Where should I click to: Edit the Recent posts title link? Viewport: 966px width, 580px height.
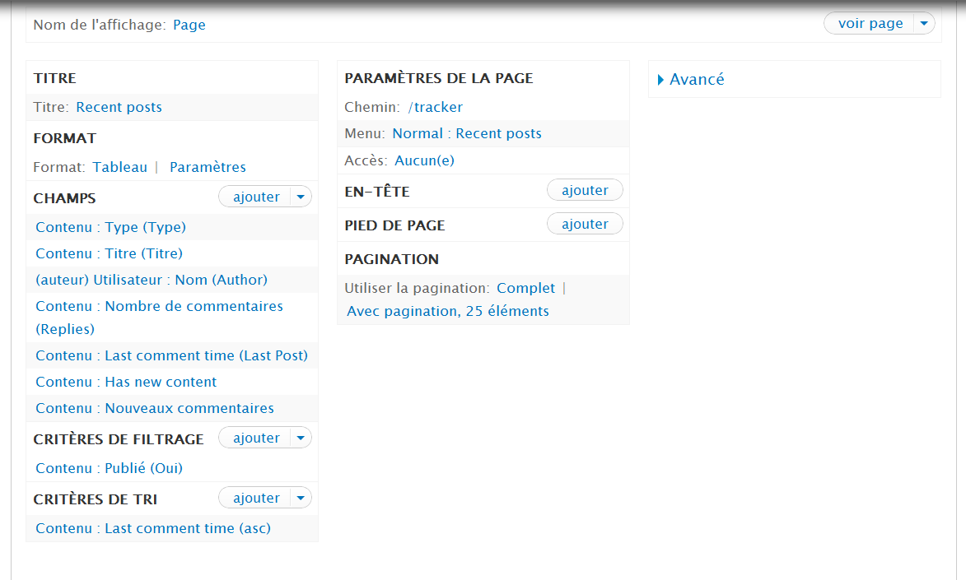[x=119, y=107]
